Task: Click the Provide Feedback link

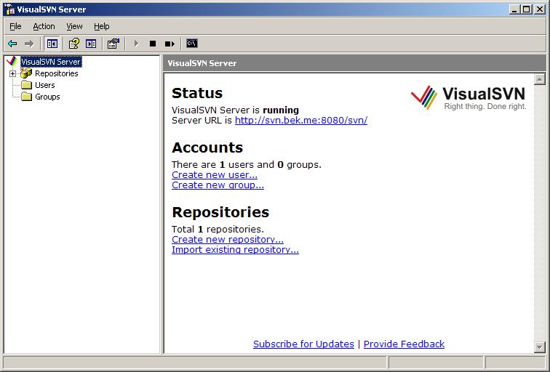Action: pos(404,344)
